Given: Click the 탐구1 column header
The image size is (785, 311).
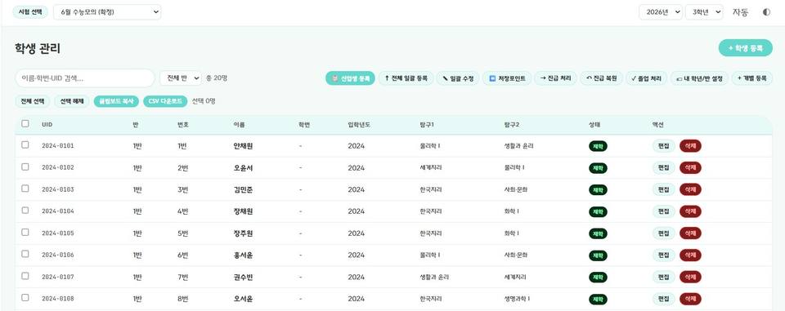Looking at the screenshot, I should [x=427, y=125].
